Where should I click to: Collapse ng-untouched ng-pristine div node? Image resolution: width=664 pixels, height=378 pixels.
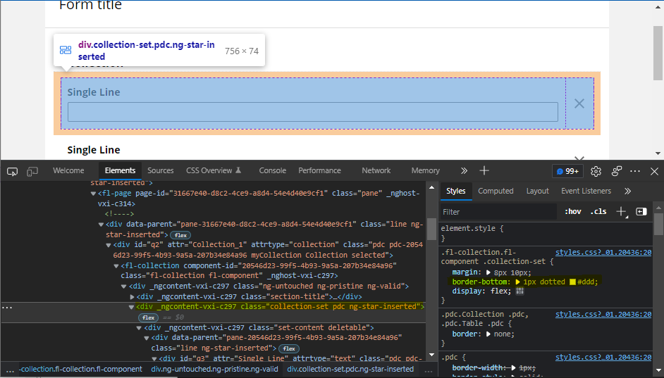(123, 286)
